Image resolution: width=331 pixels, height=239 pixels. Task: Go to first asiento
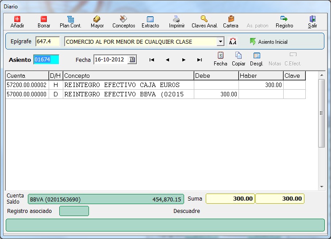[152, 60]
